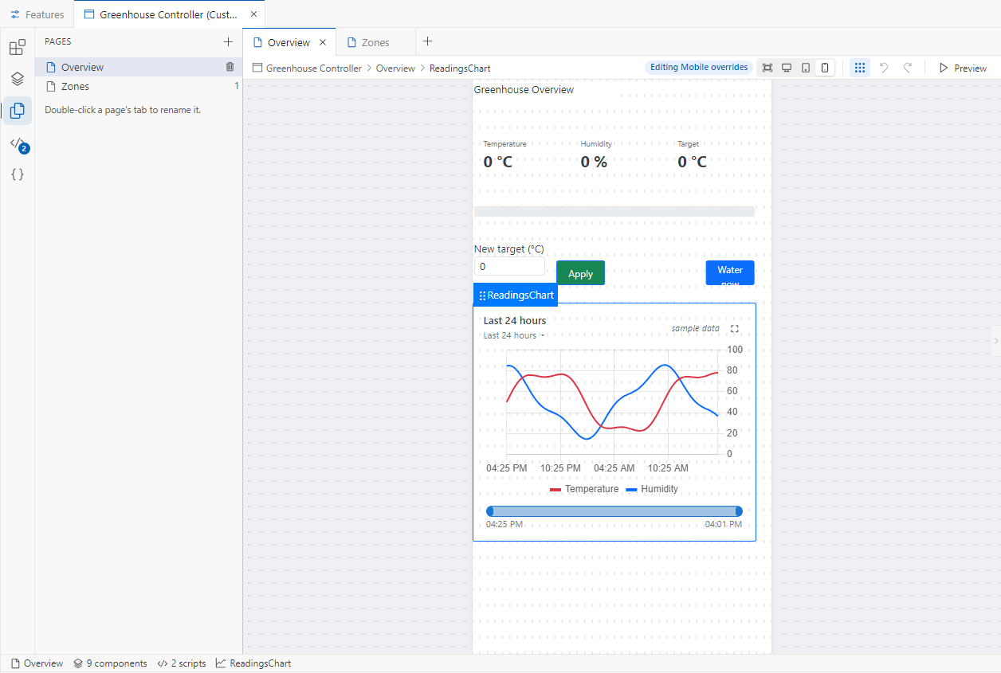Click the Greenhouse Overview heading

pyautogui.click(x=524, y=89)
